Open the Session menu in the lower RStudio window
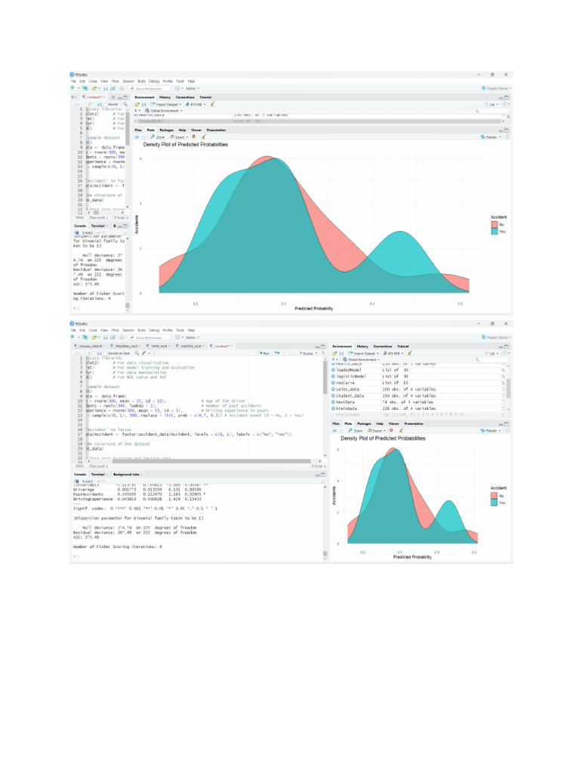Screen dimensions: 580x773 tap(128, 331)
